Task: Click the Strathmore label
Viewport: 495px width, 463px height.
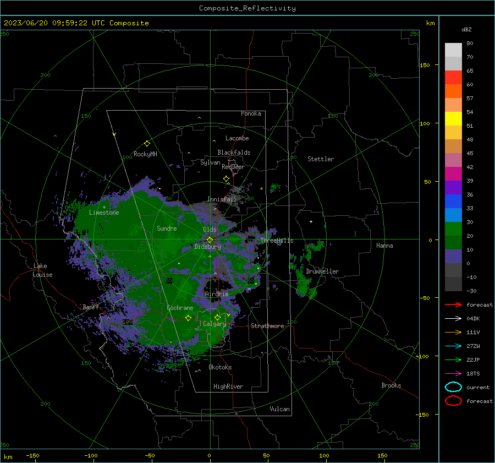Action: pos(267,326)
